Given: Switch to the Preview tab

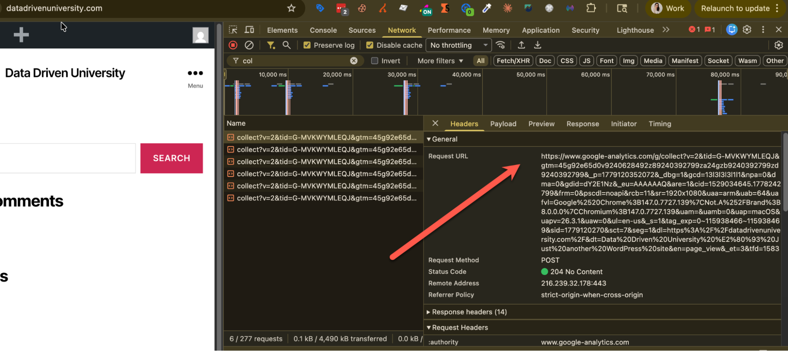Looking at the screenshot, I should [x=541, y=124].
